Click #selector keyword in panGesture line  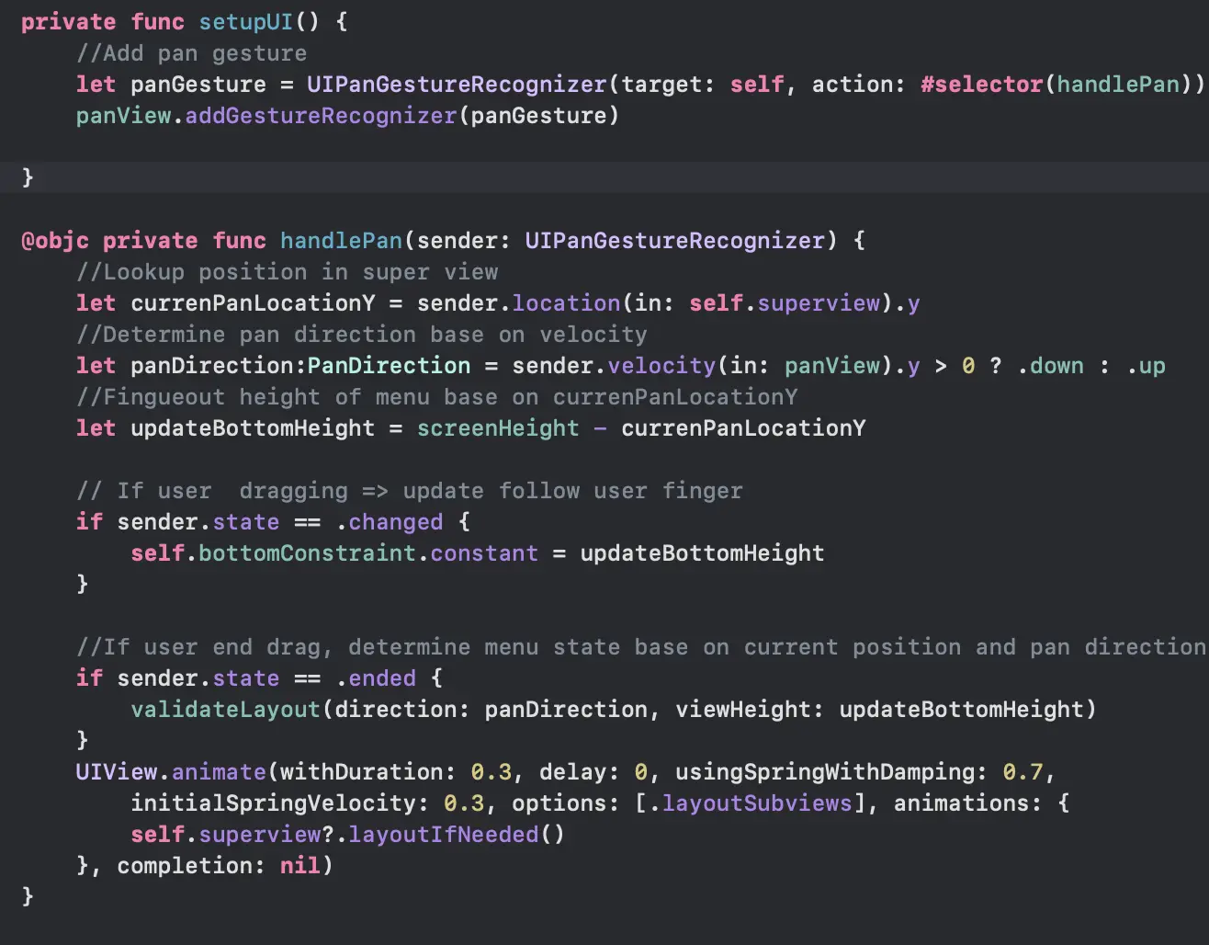coord(981,85)
